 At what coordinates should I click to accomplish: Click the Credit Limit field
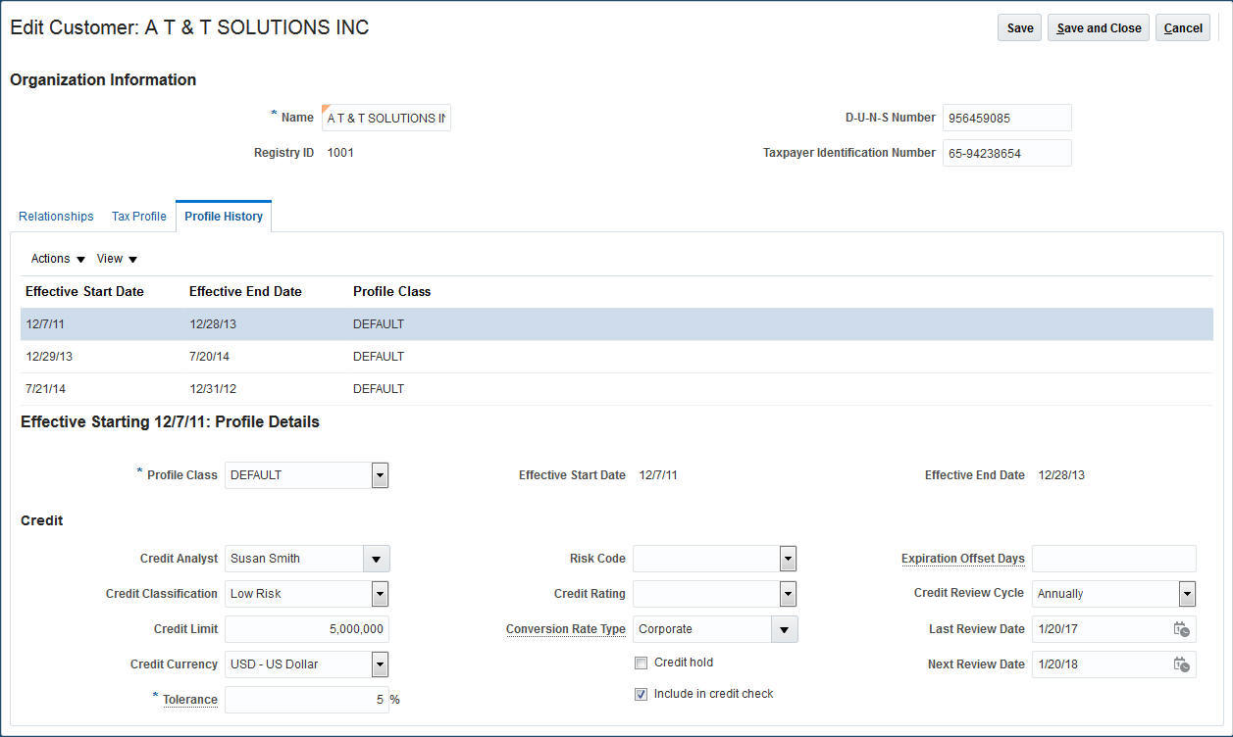pos(307,629)
